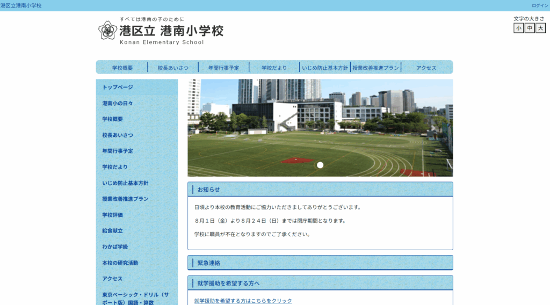The width and height of the screenshot is (550, 305).
Task: Open 本校の研究活動 in the sidebar
Action: [137, 263]
